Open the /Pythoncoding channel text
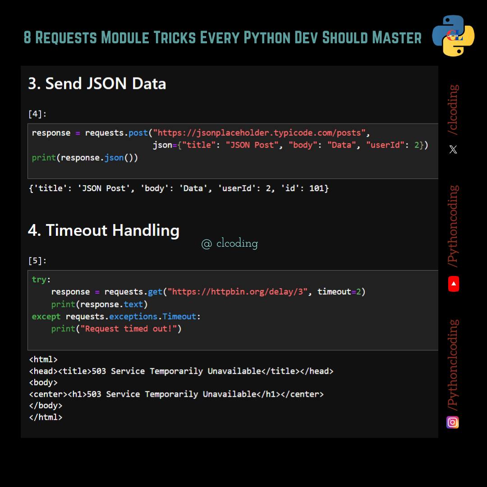This screenshot has width=487, height=487. [x=454, y=226]
